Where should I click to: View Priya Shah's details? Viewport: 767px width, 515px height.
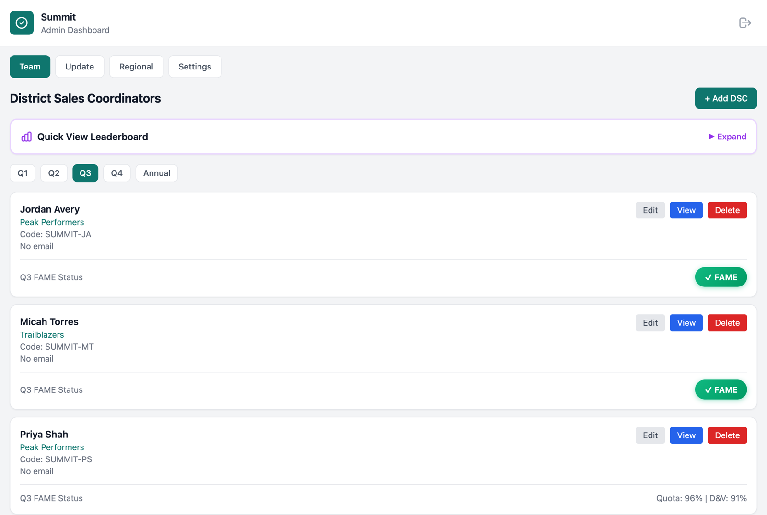tap(686, 435)
